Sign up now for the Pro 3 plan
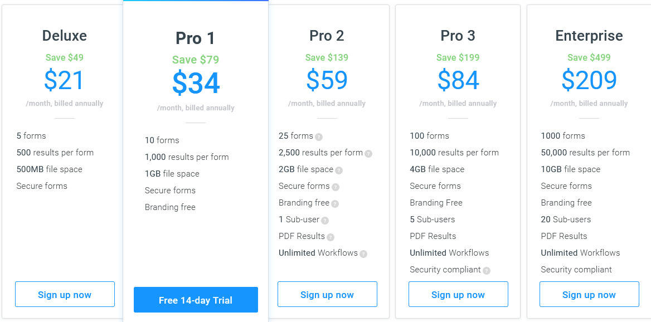This screenshot has height=322, width=651. click(x=458, y=294)
